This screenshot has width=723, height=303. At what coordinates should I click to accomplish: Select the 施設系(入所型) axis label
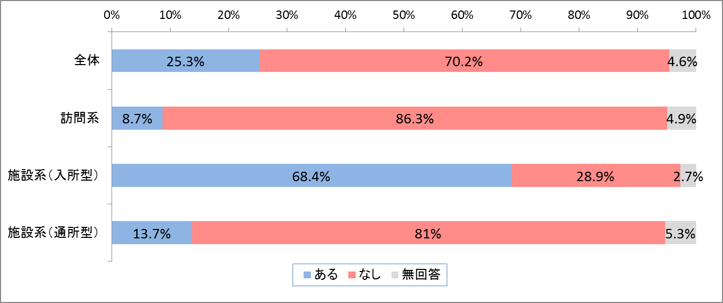54,175
